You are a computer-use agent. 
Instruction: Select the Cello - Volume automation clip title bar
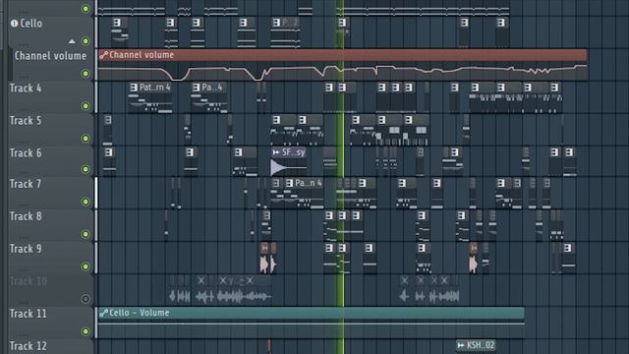[x=312, y=313]
